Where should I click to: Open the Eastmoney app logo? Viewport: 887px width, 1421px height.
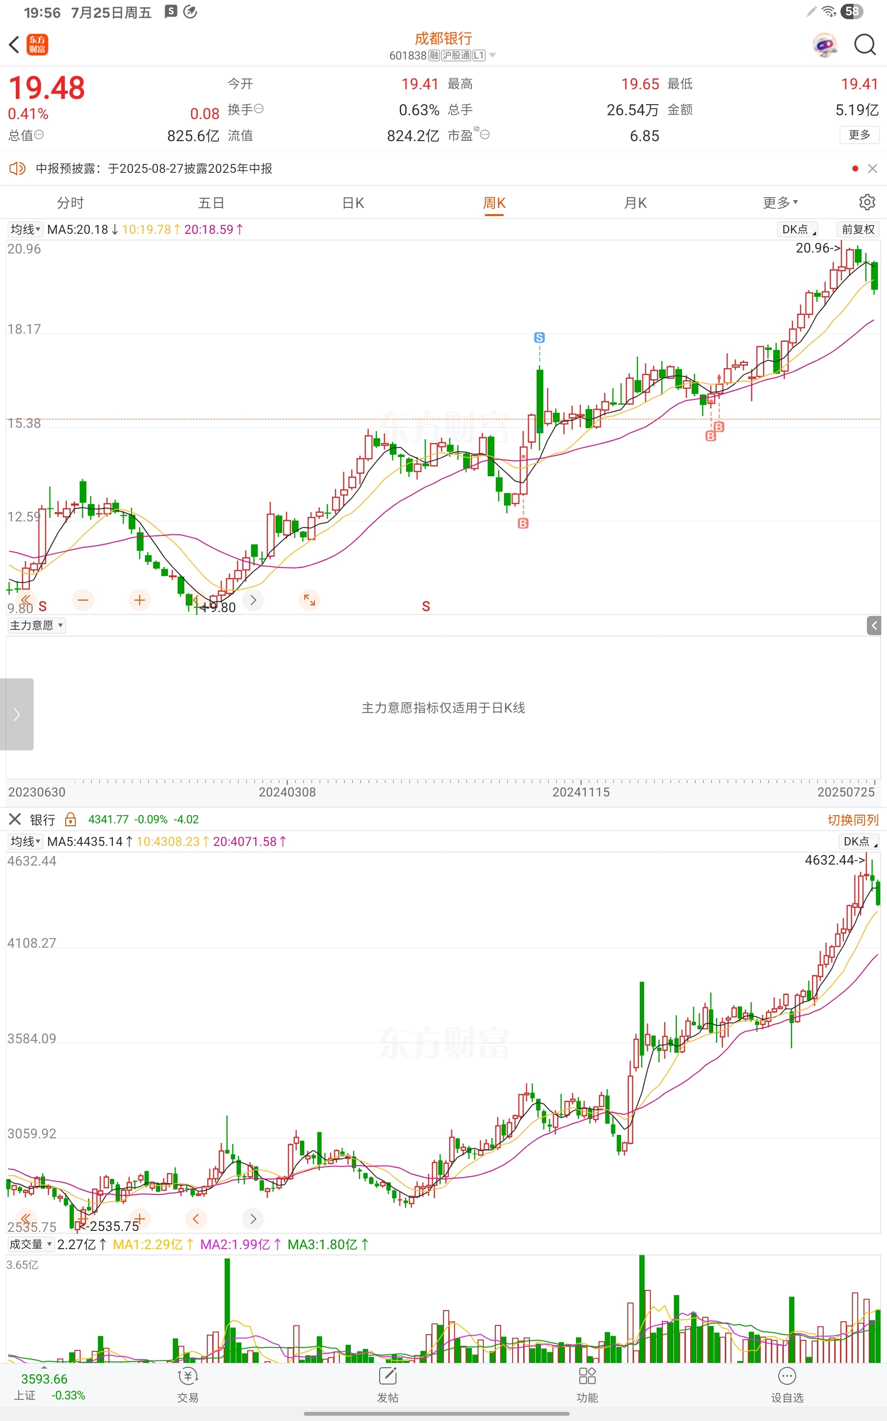(37, 45)
